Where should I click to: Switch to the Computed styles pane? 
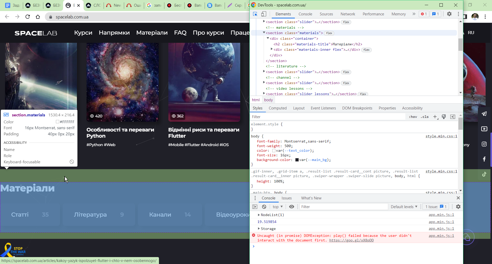[278, 108]
